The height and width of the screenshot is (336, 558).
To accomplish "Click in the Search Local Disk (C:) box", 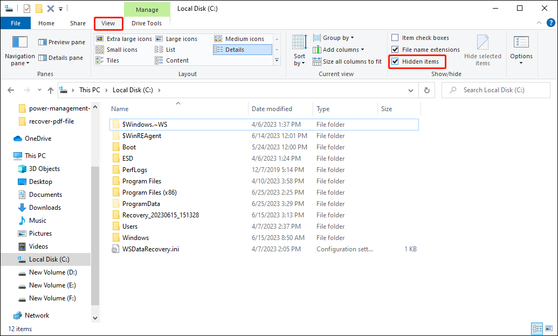I will coord(495,90).
